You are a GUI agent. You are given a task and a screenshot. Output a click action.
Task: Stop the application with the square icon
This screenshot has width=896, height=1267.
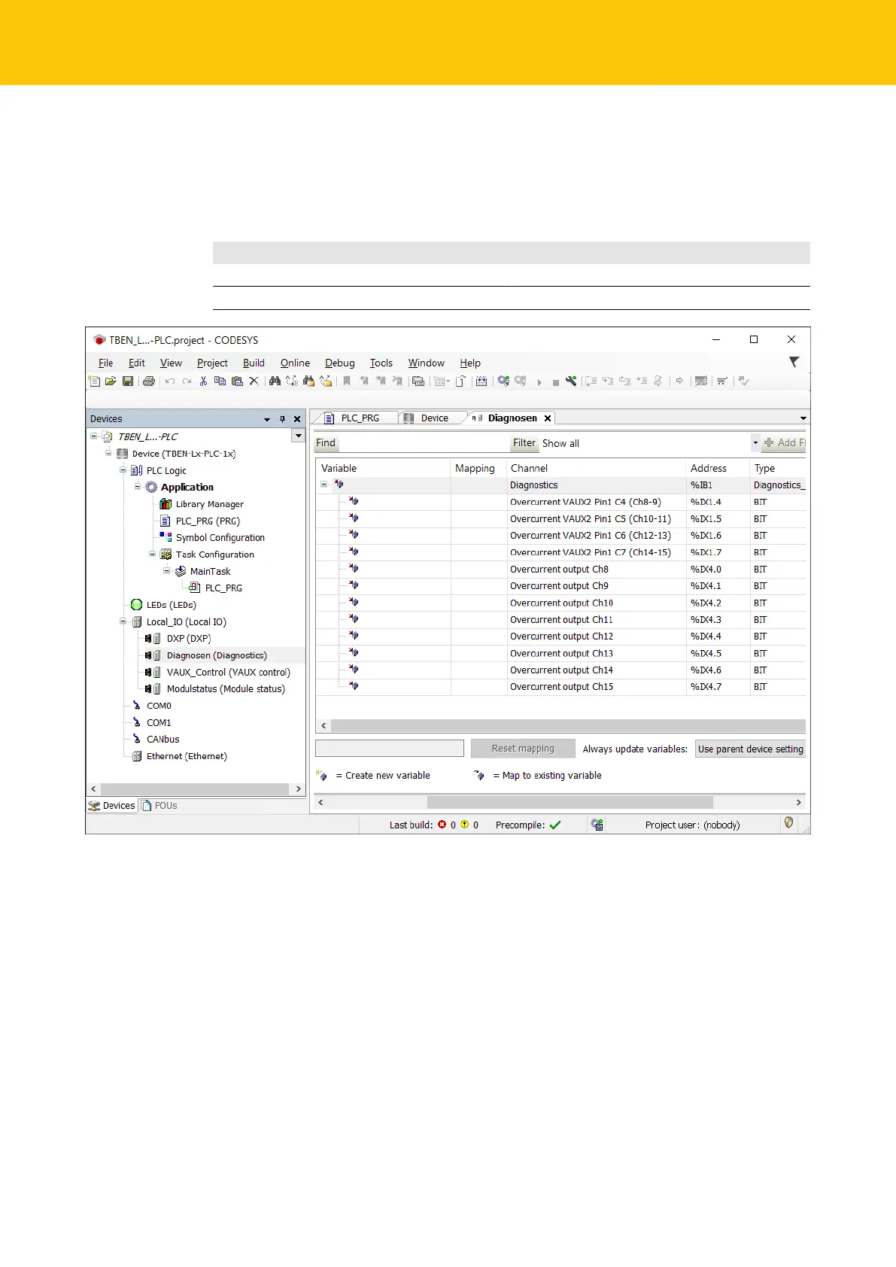tap(555, 382)
